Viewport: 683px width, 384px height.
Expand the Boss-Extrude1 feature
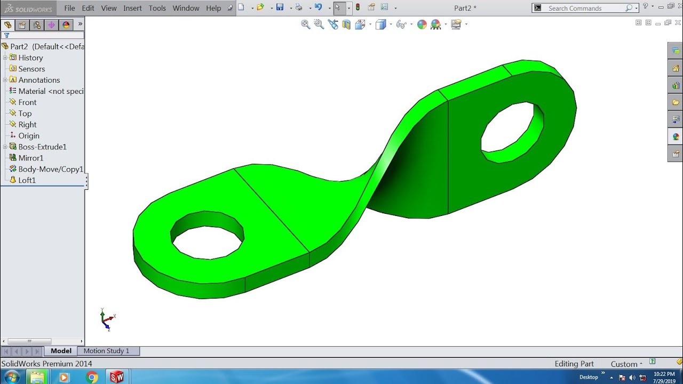click(5, 147)
